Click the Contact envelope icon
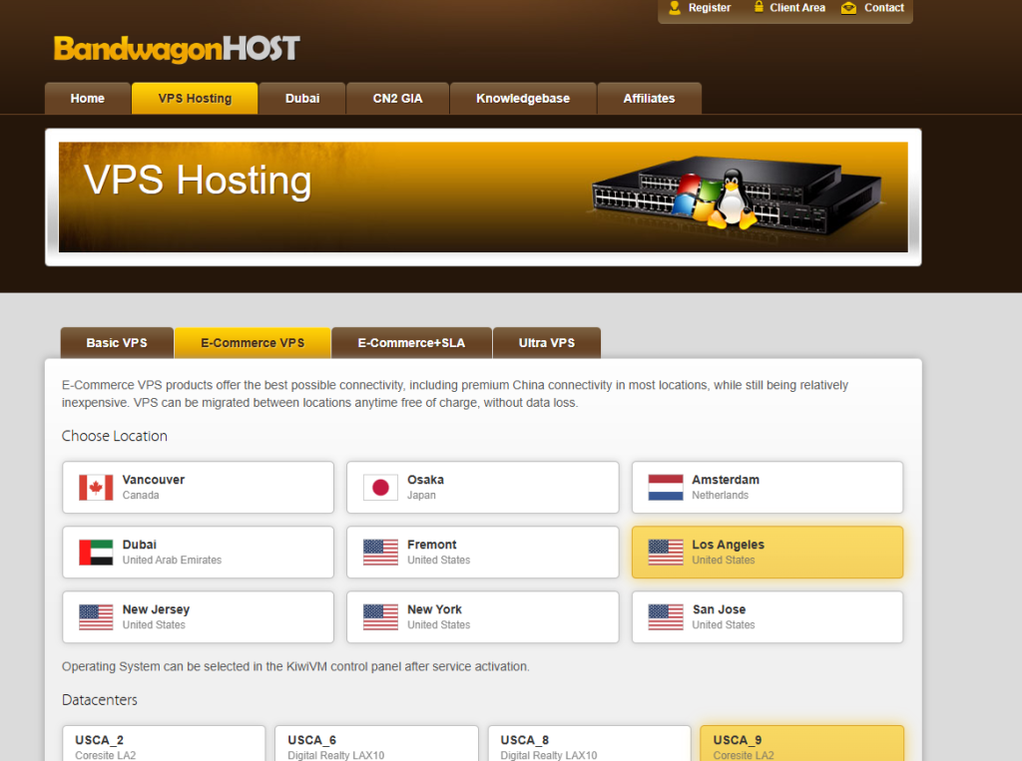This screenshot has width=1022, height=761. [x=848, y=8]
